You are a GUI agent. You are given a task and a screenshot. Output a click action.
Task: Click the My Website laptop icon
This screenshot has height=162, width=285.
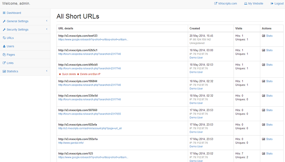(245, 4)
